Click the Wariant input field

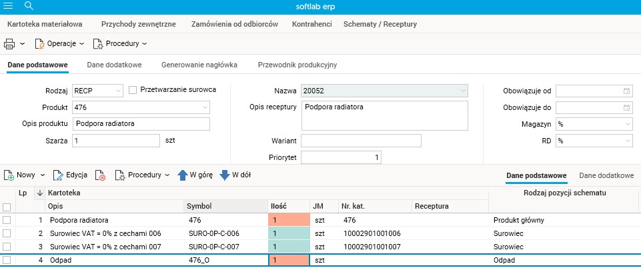click(361, 141)
